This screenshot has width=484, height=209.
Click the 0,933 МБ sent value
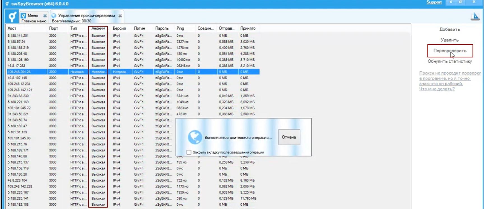226,192
